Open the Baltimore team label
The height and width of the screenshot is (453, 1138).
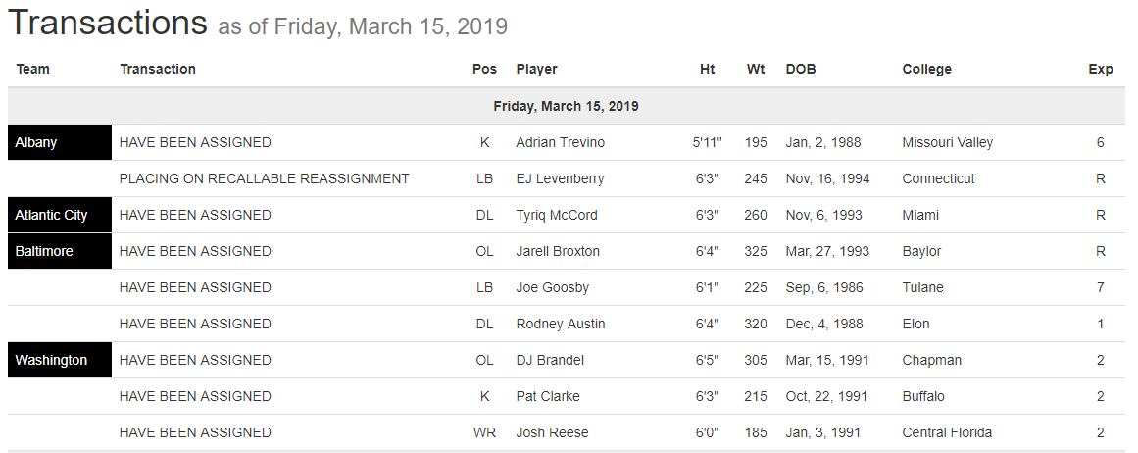coord(44,251)
